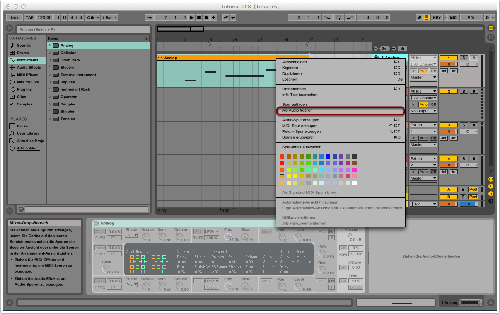This screenshot has width=500, height=314.
Task: Enable the Draw Mode pencil icon
Action: 420,18
